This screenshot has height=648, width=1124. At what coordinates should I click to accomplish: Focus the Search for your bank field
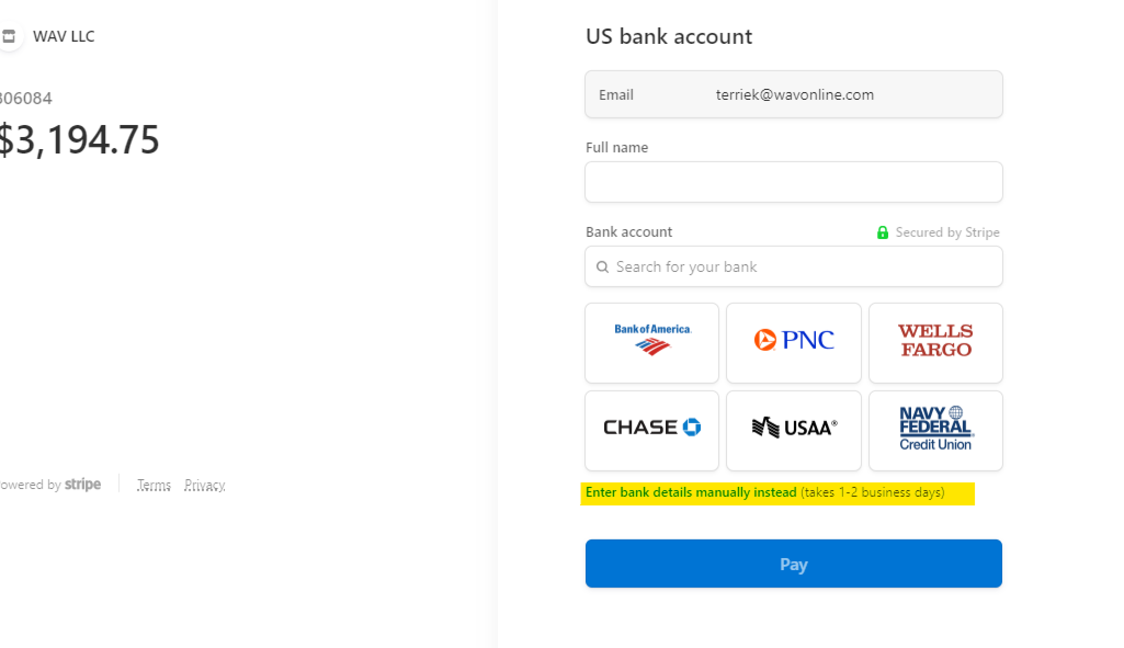[x=793, y=266]
